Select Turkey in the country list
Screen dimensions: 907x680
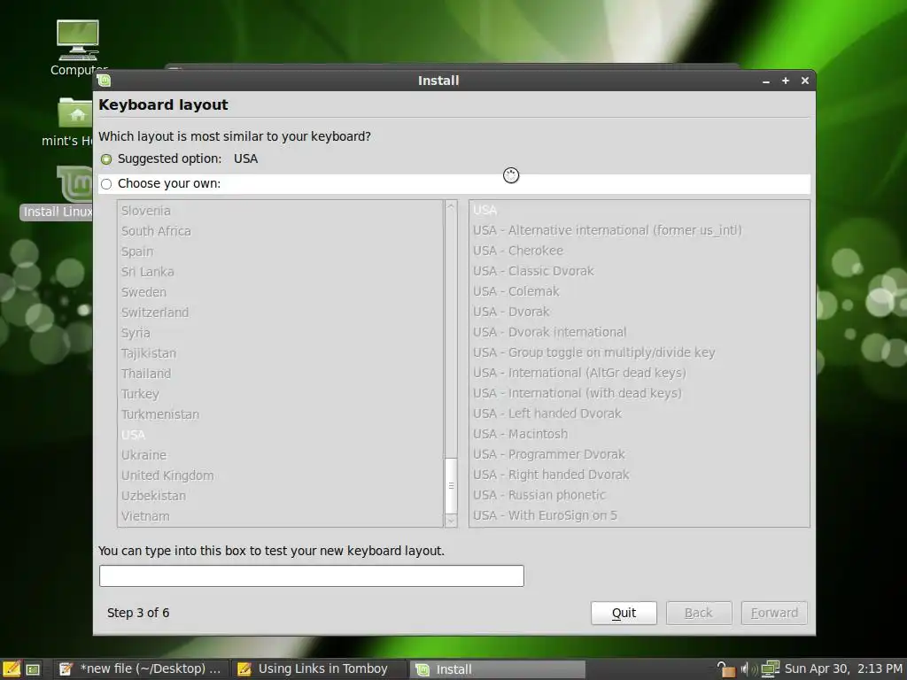(x=280, y=394)
